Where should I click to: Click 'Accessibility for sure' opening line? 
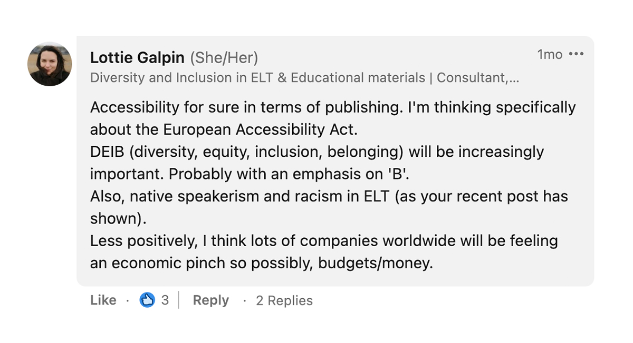(333, 107)
